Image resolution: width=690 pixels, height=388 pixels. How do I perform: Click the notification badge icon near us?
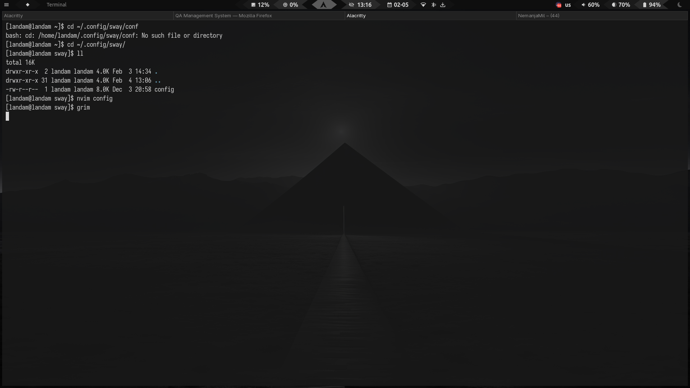click(x=558, y=5)
